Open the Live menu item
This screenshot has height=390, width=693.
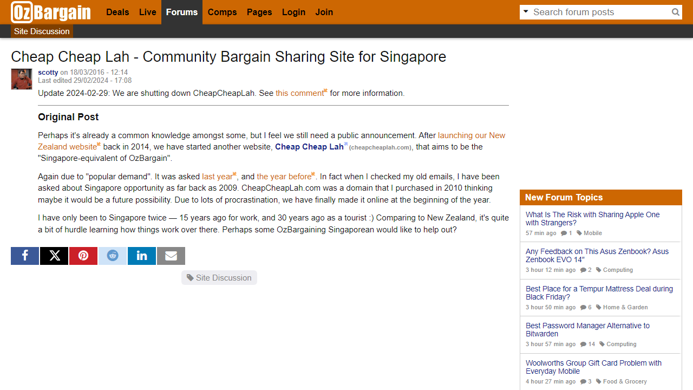[147, 12]
